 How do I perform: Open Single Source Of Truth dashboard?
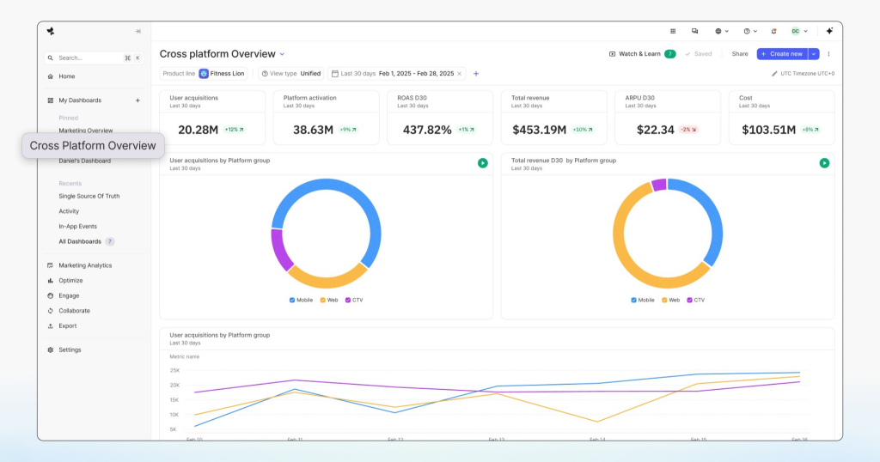(x=89, y=197)
